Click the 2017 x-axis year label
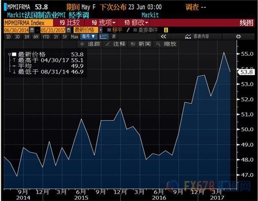258x201 pixels. point(217,198)
